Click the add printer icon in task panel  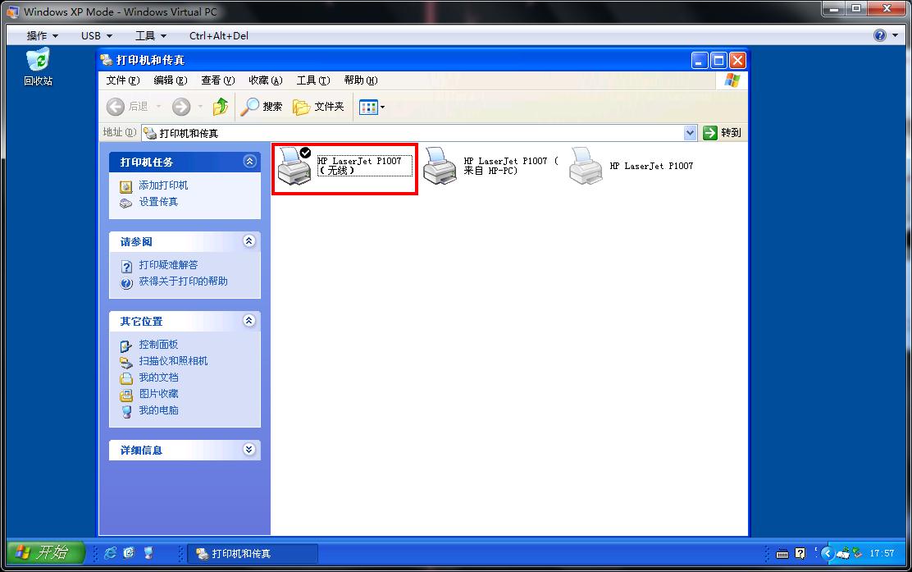(x=126, y=187)
